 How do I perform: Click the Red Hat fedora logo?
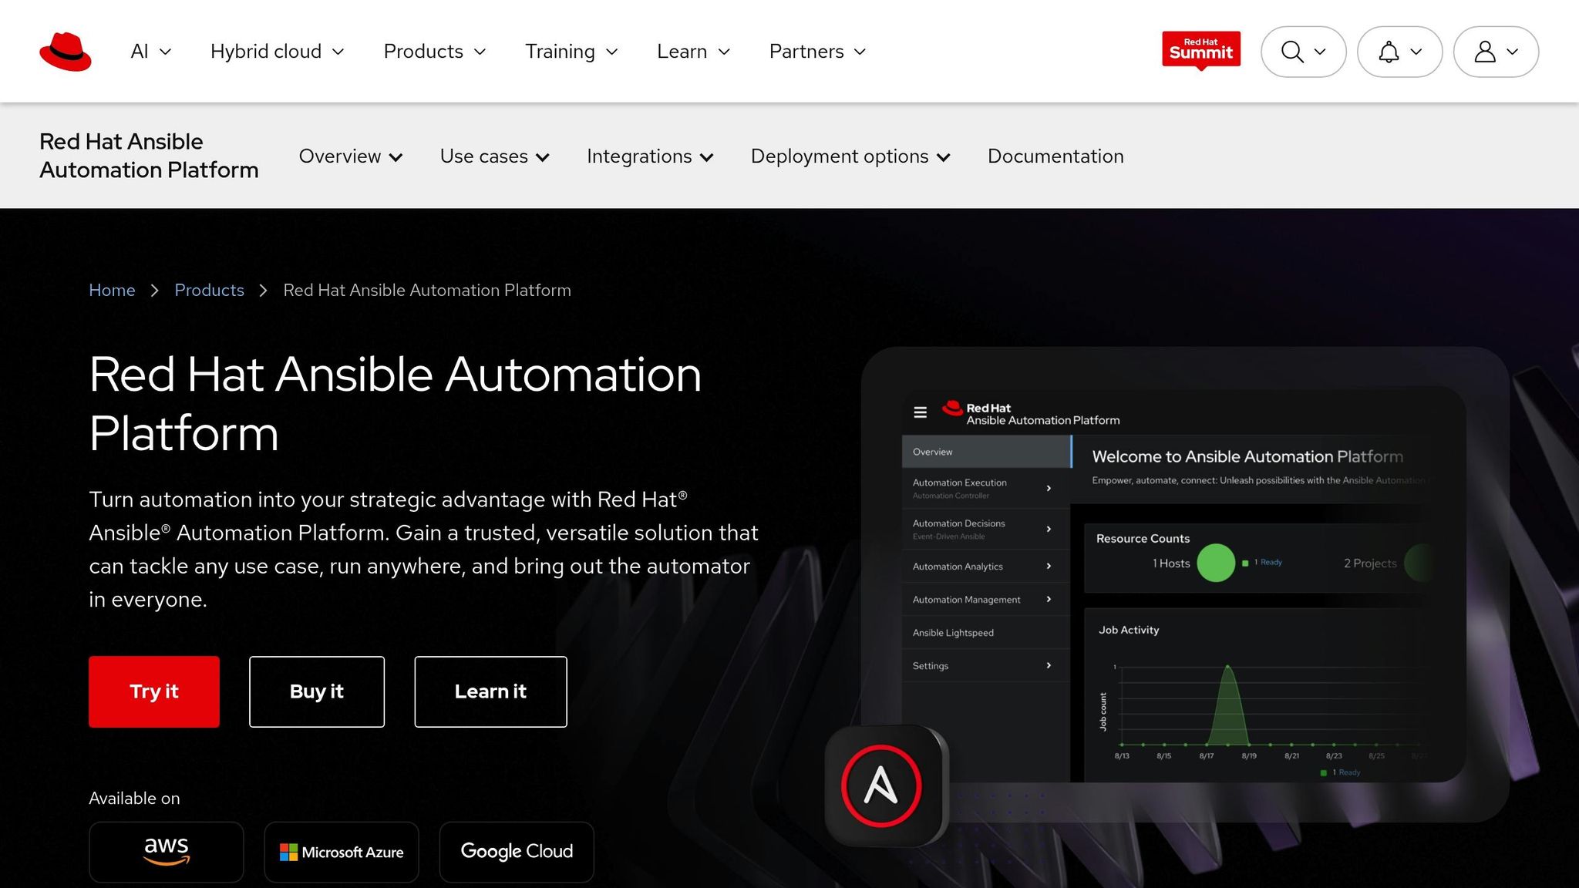coord(66,52)
